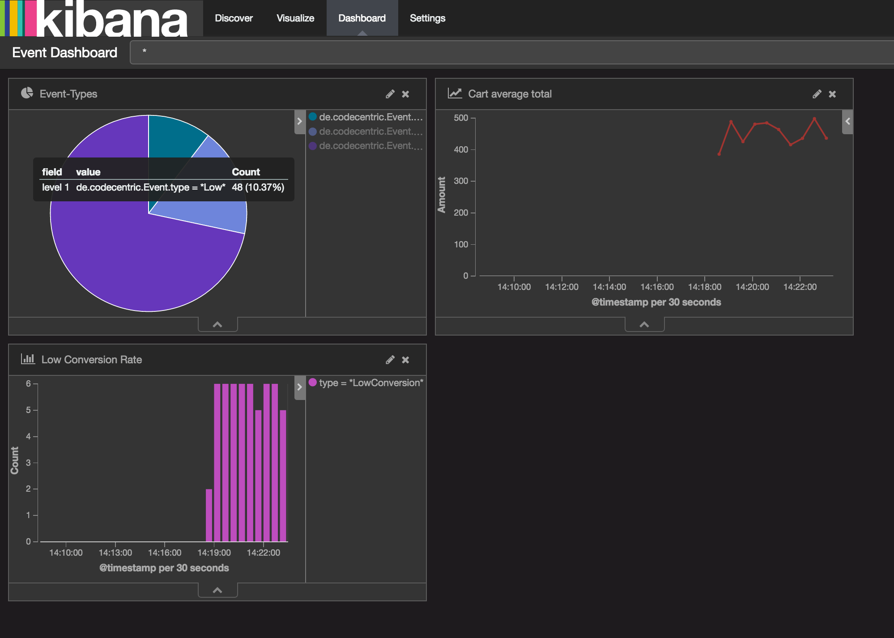Toggle the third de.codecentric.Event legend entry

(370, 146)
